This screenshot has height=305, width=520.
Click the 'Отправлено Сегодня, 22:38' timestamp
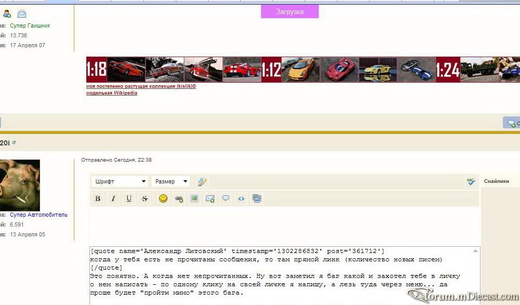tap(116, 160)
